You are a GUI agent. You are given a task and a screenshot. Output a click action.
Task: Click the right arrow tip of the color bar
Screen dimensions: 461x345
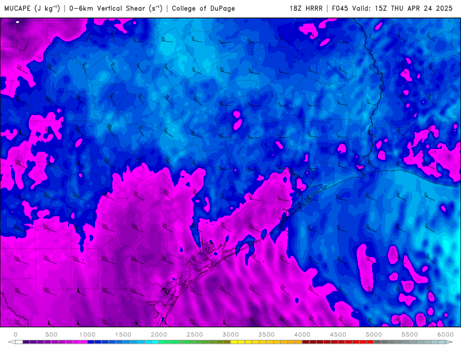click(449, 342)
